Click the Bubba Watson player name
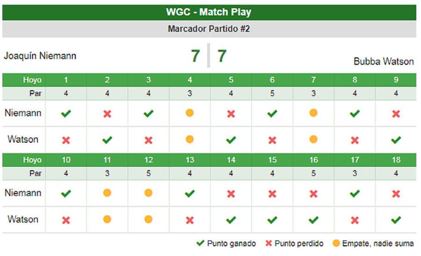Screen dimensions: 421x256 pos(383,61)
